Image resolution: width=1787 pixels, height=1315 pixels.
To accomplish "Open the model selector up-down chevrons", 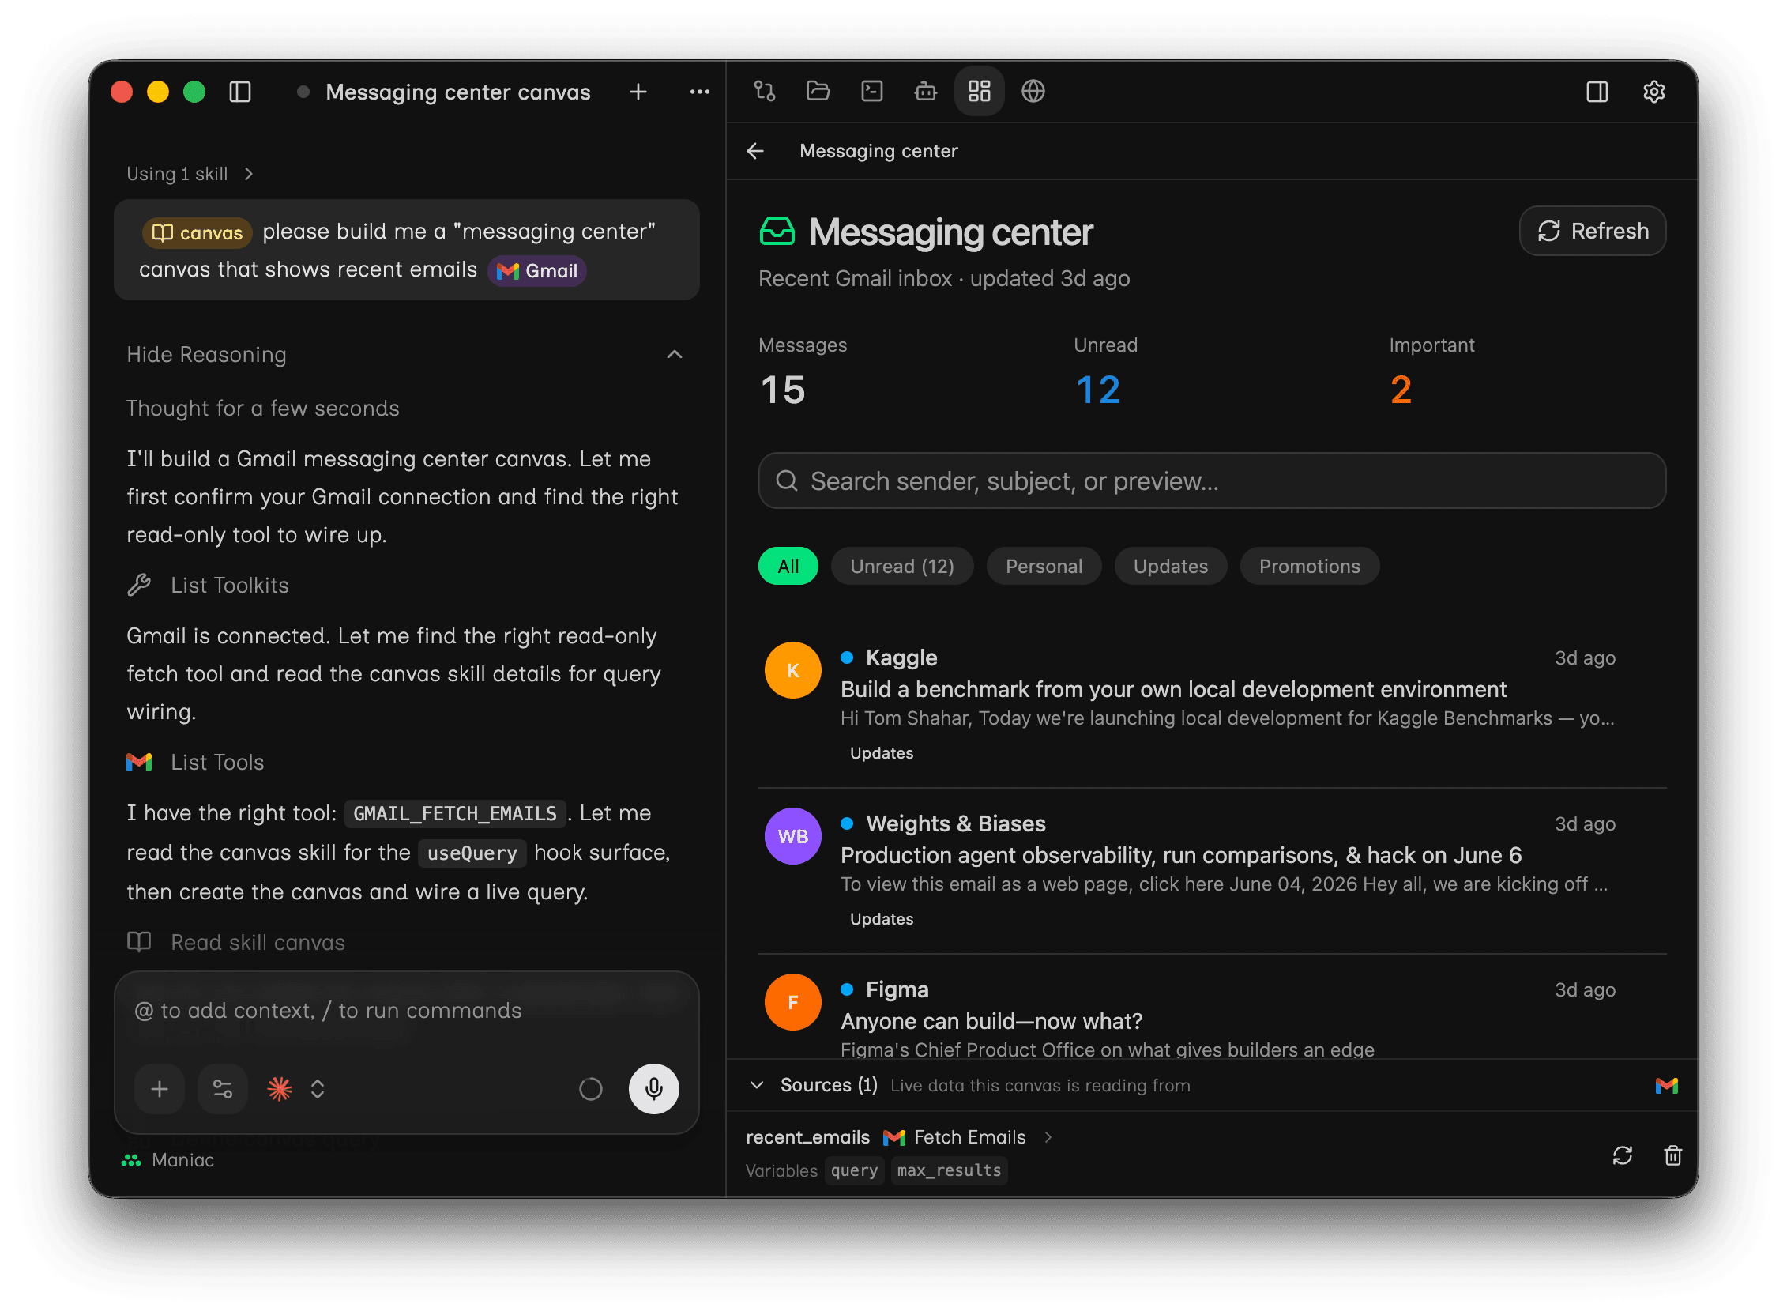I will (318, 1088).
